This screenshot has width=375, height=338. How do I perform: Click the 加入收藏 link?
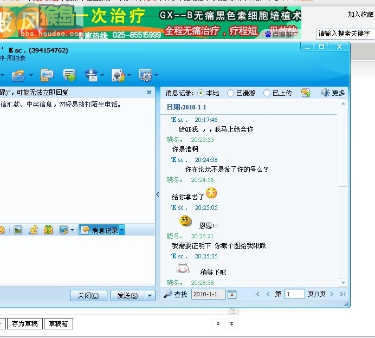point(361,15)
